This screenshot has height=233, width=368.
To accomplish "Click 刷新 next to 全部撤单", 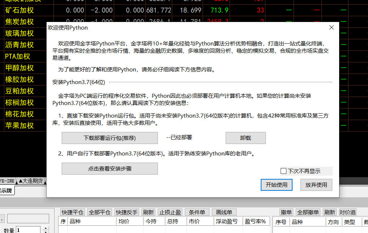I will click(x=329, y=212).
